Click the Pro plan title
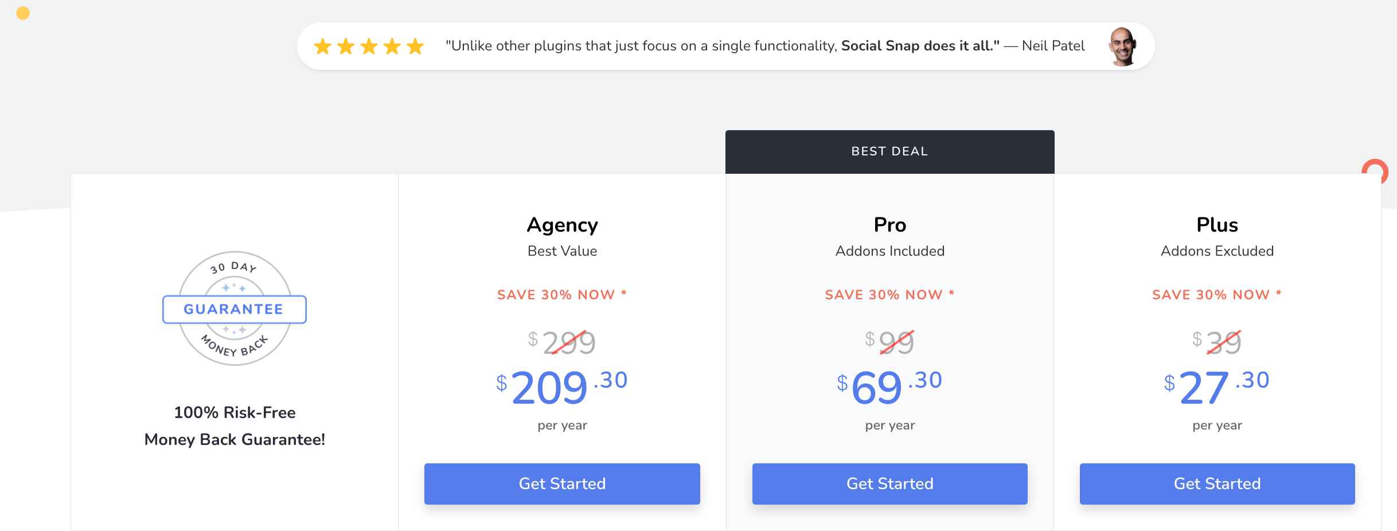This screenshot has height=531, width=1397. tap(889, 225)
